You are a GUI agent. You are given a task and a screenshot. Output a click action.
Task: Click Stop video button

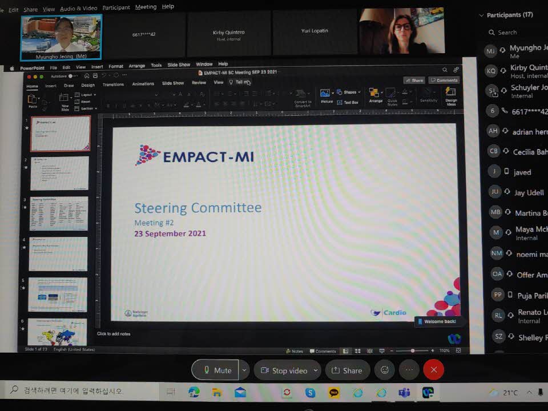click(x=284, y=370)
